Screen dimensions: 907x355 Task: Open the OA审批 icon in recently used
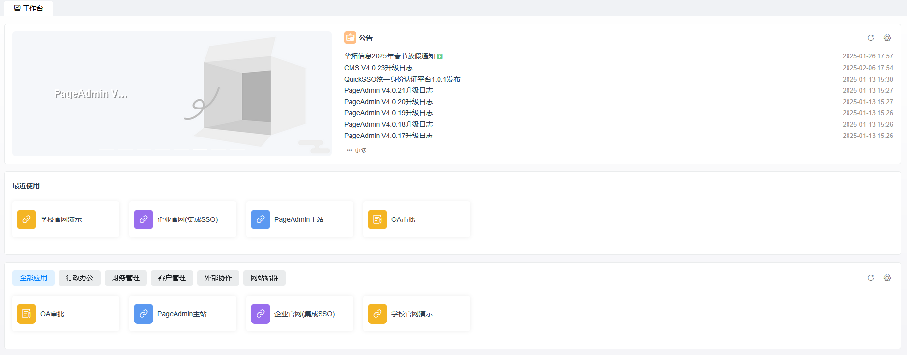coord(378,219)
